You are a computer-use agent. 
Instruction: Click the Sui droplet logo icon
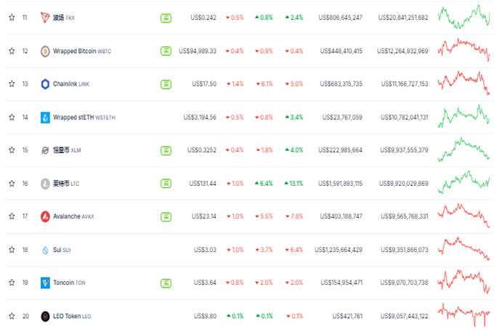[x=45, y=250]
